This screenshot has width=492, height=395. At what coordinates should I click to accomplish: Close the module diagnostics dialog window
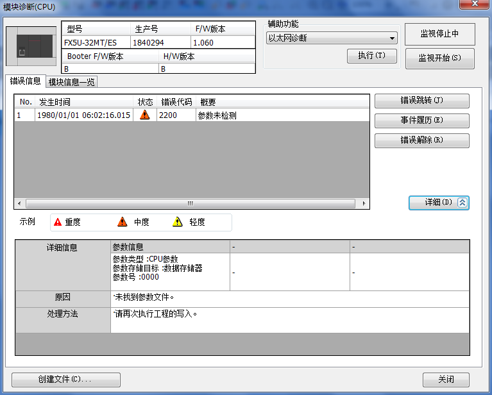473,6
